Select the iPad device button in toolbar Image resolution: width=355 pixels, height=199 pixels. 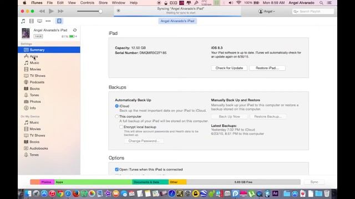[59, 21]
